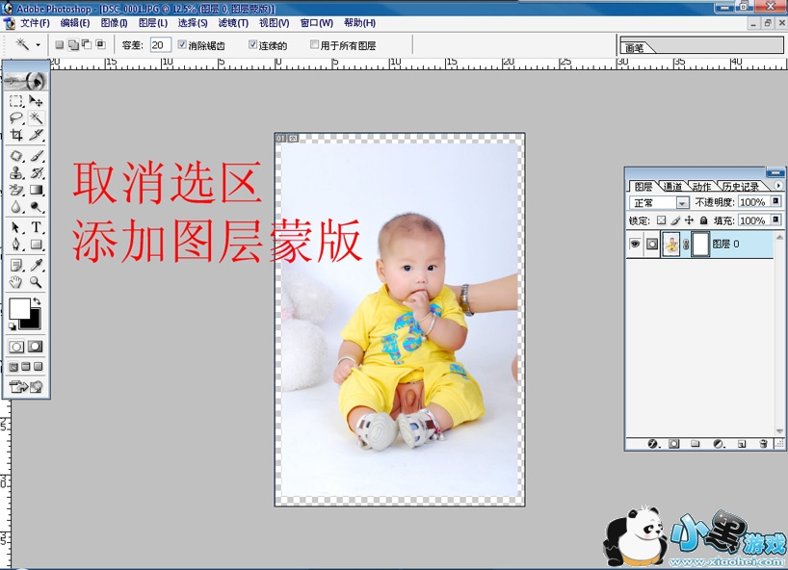Hide 图层 0 with the eye icon
Viewport: 788px width, 570px height.
pyautogui.click(x=635, y=244)
